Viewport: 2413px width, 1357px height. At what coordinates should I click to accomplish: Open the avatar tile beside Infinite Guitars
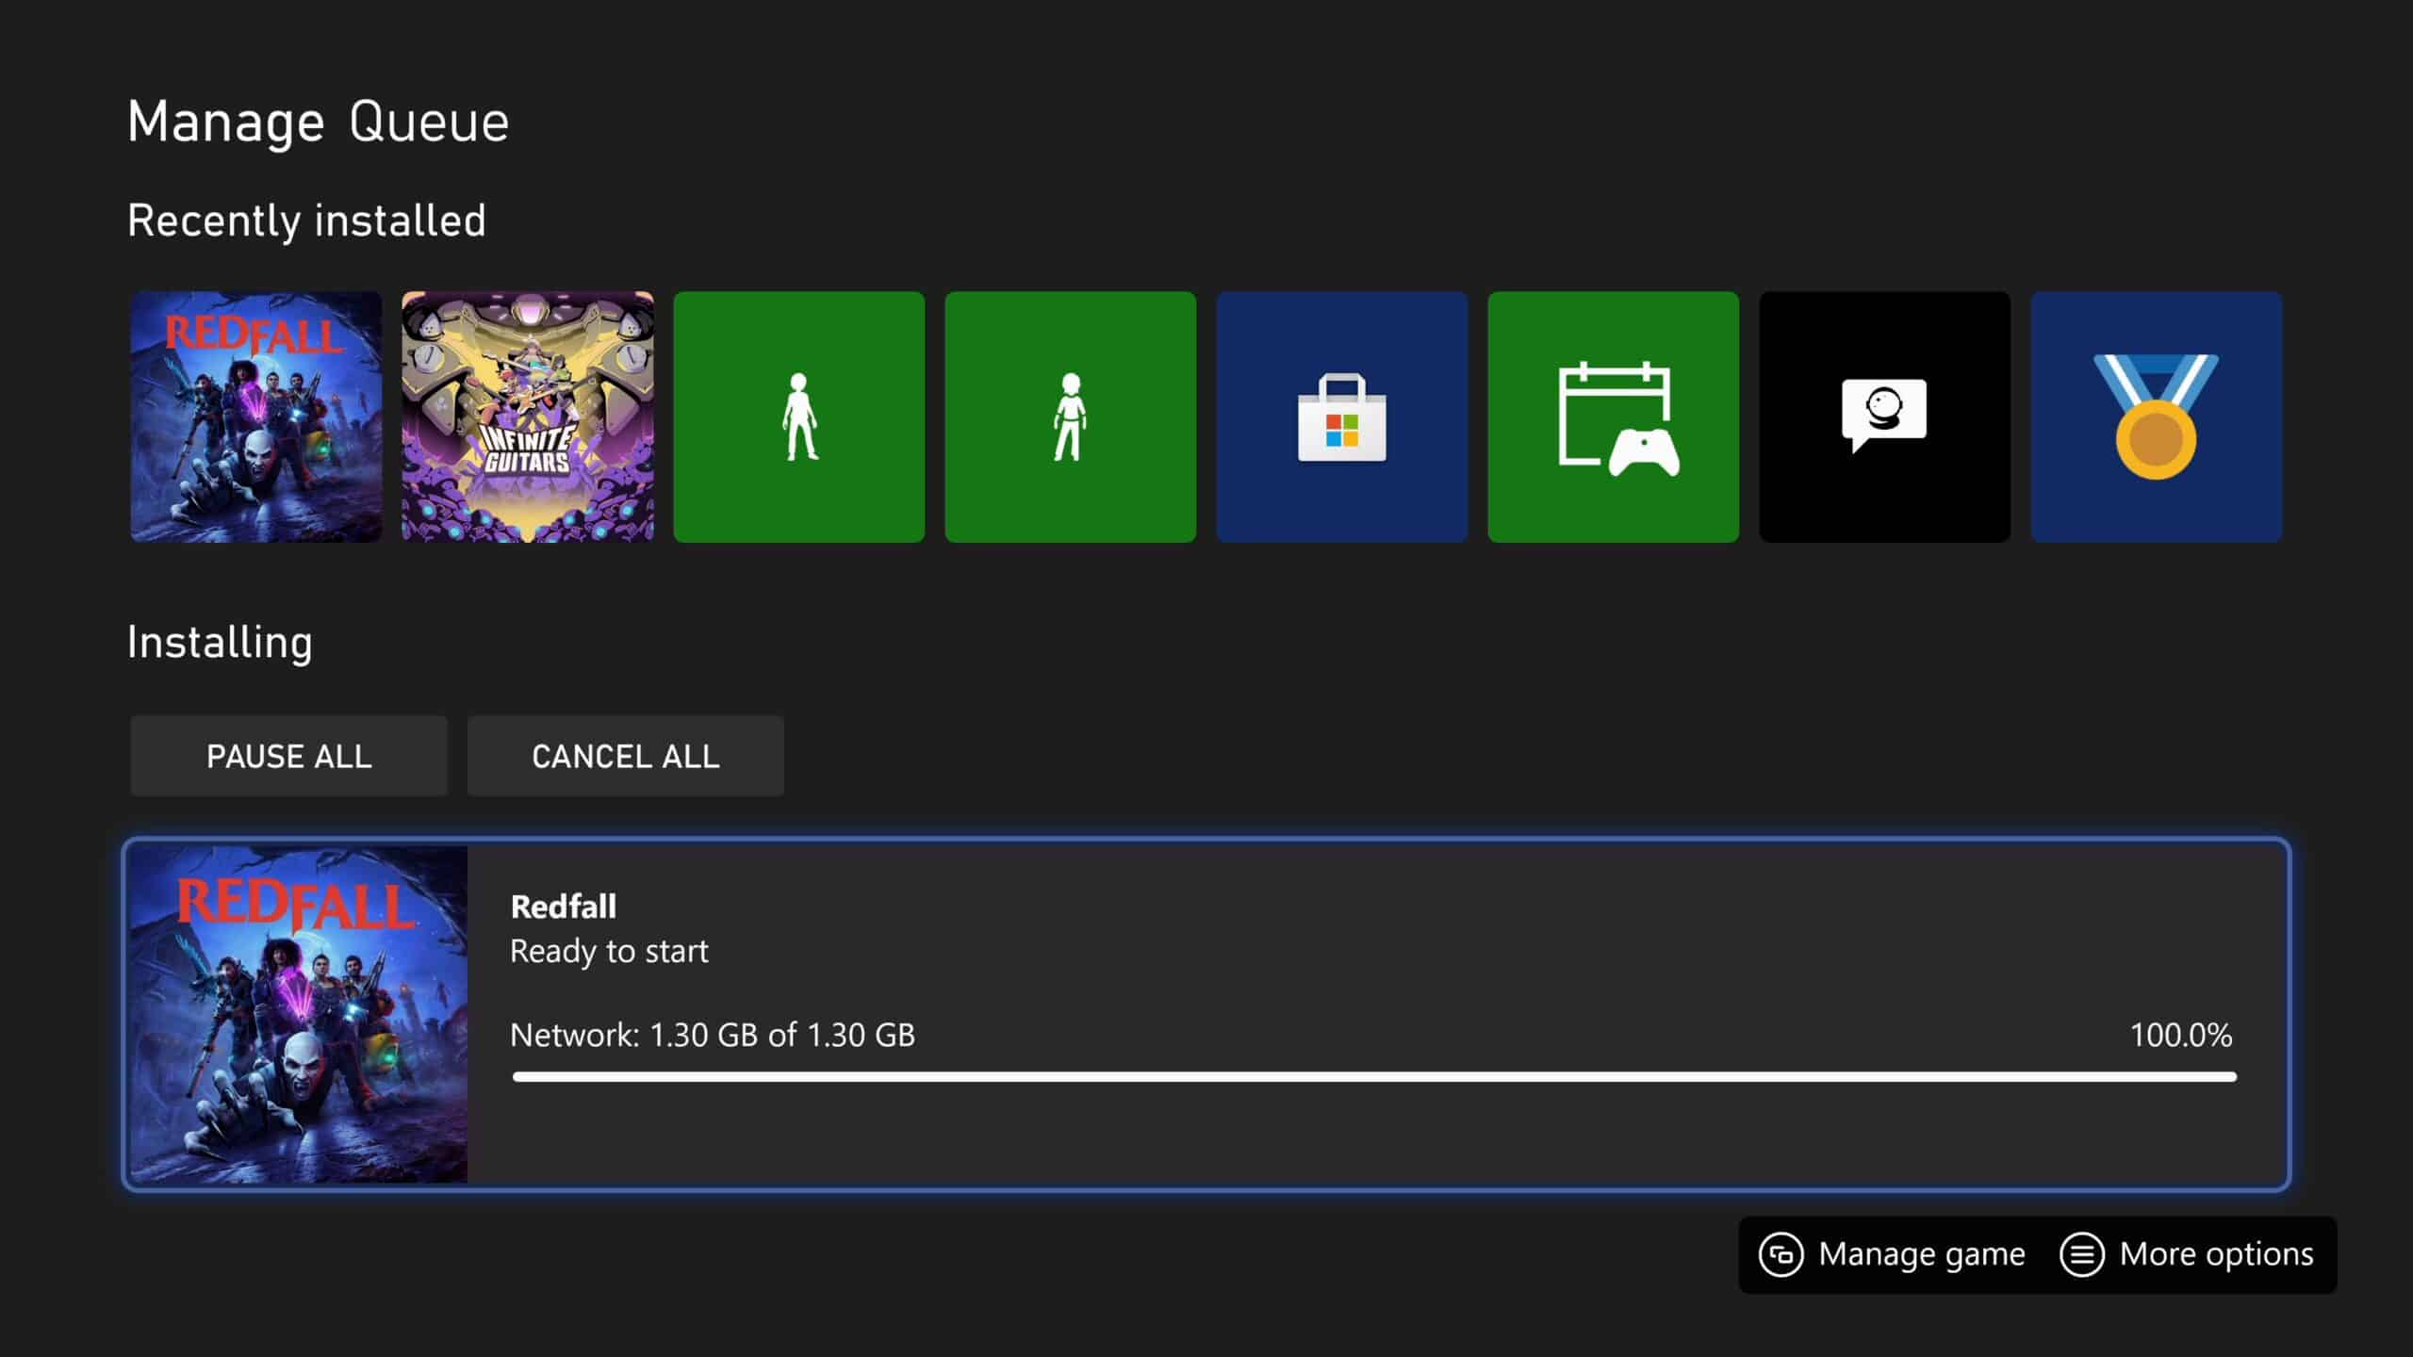pyautogui.click(x=798, y=417)
